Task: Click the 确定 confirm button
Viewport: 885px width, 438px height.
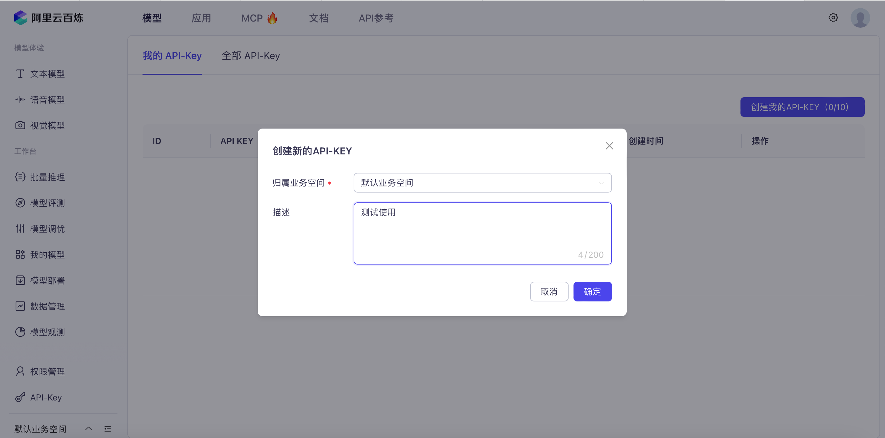Action: [x=592, y=292]
